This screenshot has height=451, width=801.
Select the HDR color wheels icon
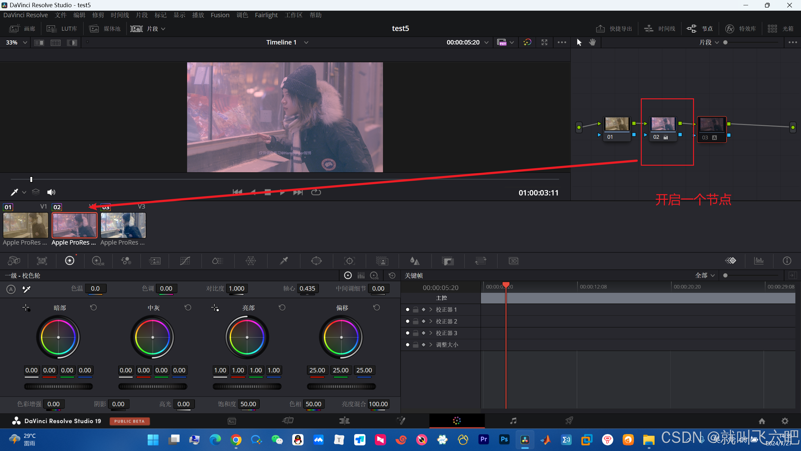click(98, 261)
